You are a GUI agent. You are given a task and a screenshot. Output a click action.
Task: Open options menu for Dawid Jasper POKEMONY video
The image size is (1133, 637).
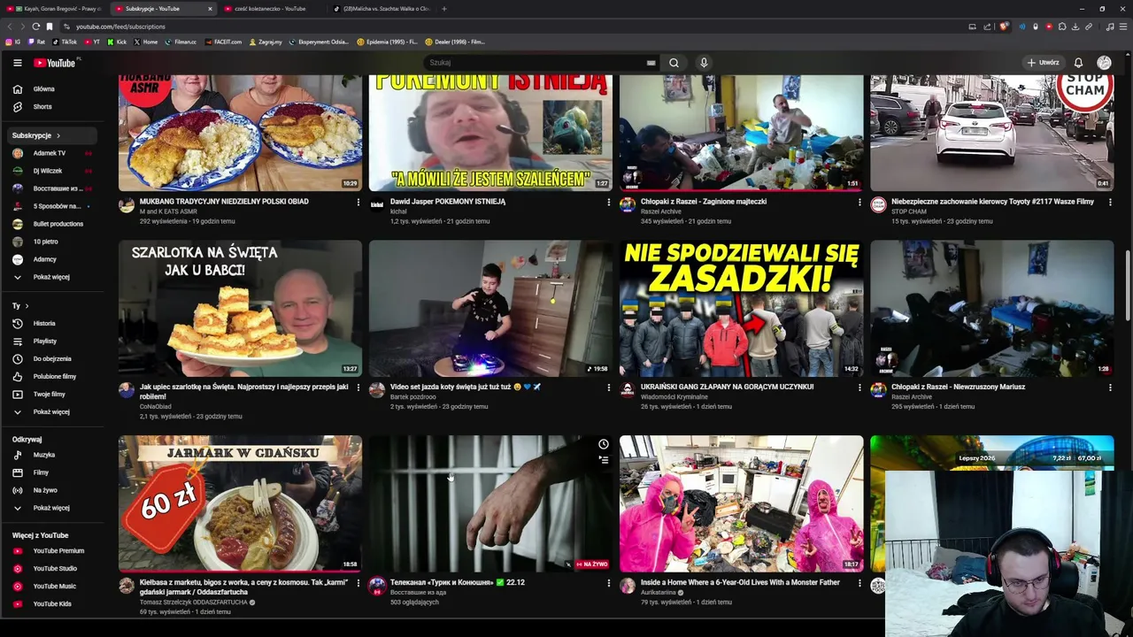coord(608,203)
